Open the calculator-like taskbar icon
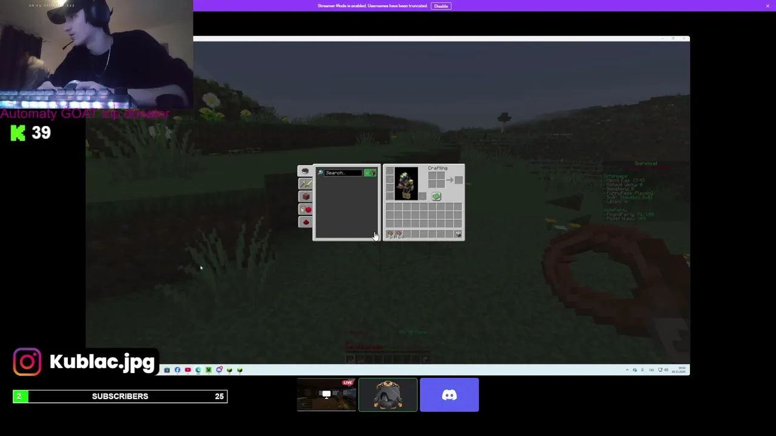Viewport: 776px width, 436px height. (x=167, y=370)
